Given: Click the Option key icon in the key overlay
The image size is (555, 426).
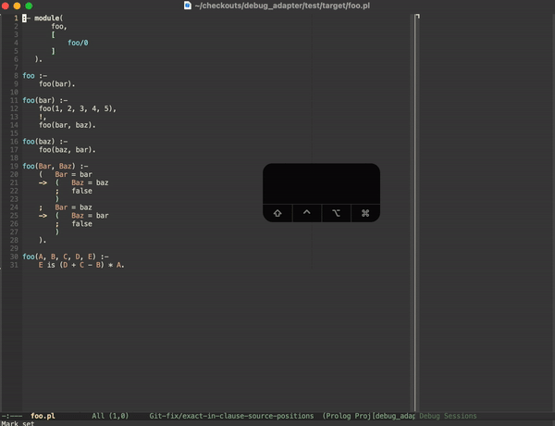Looking at the screenshot, I should [337, 213].
